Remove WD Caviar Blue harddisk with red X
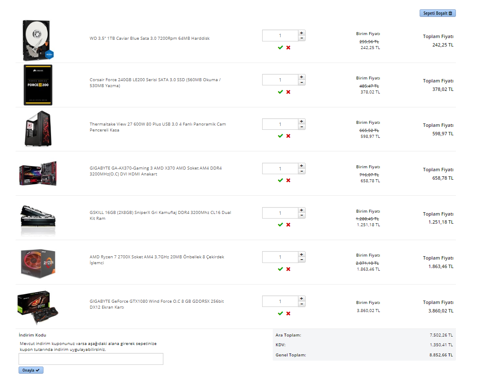Screen dimensions: 488x375 click(x=288, y=48)
